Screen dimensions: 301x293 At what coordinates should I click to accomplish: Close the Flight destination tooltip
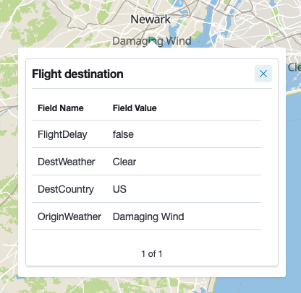[x=263, y=74]
